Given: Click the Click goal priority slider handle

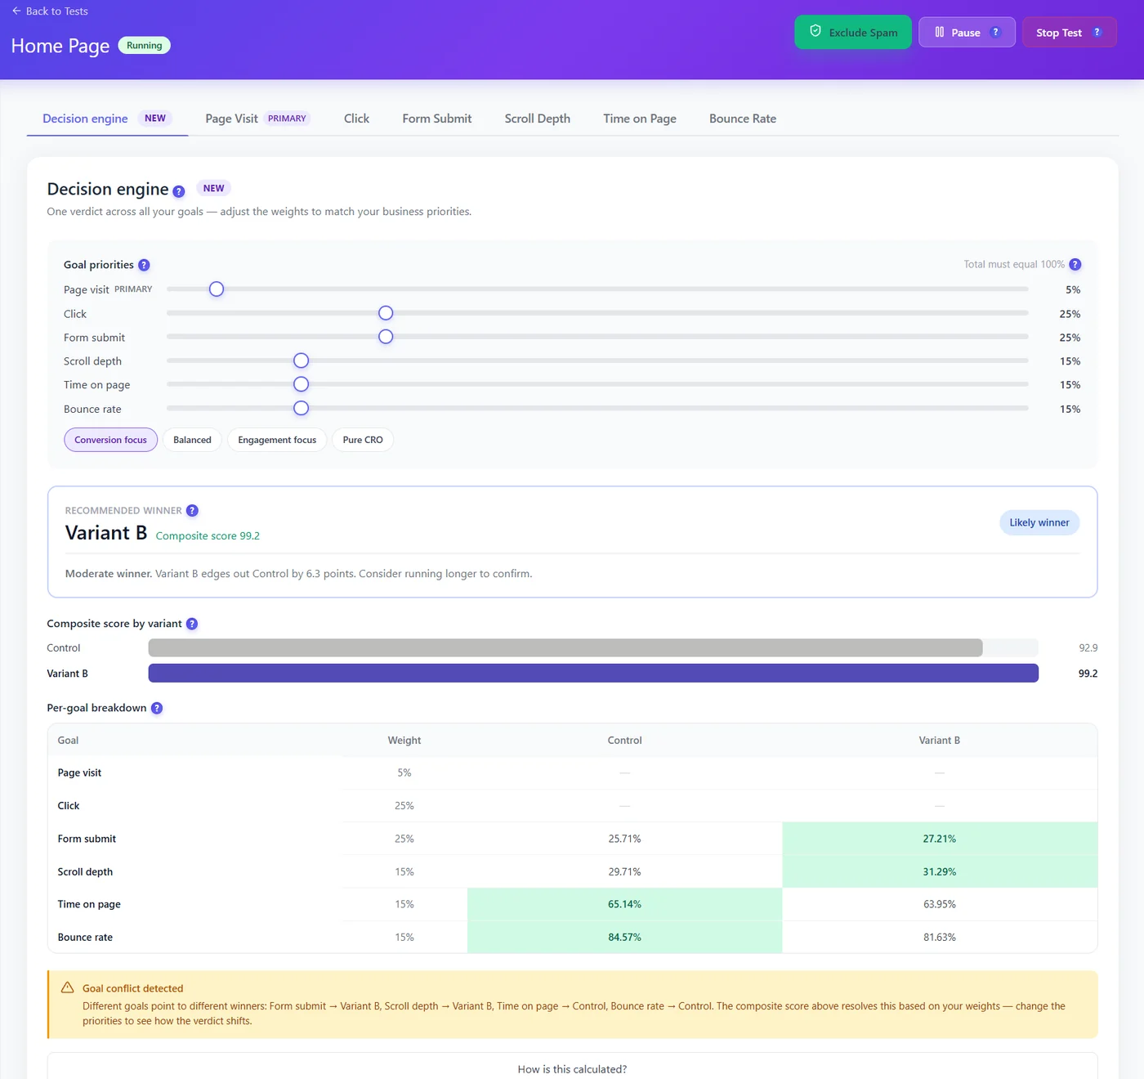Looking at the screenshot, I should pyautogui.click(x=386, y=313).
